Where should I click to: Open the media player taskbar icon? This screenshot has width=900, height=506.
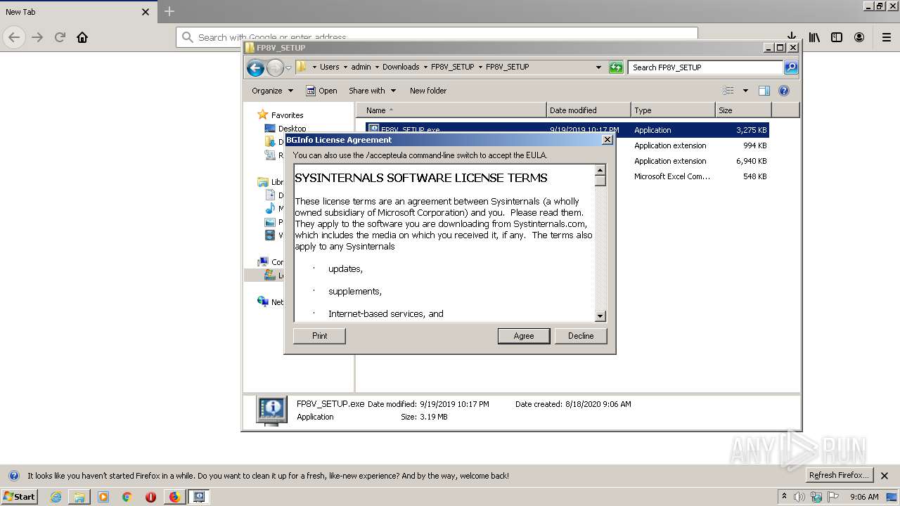pyautogui.click(x=103, y=497)
